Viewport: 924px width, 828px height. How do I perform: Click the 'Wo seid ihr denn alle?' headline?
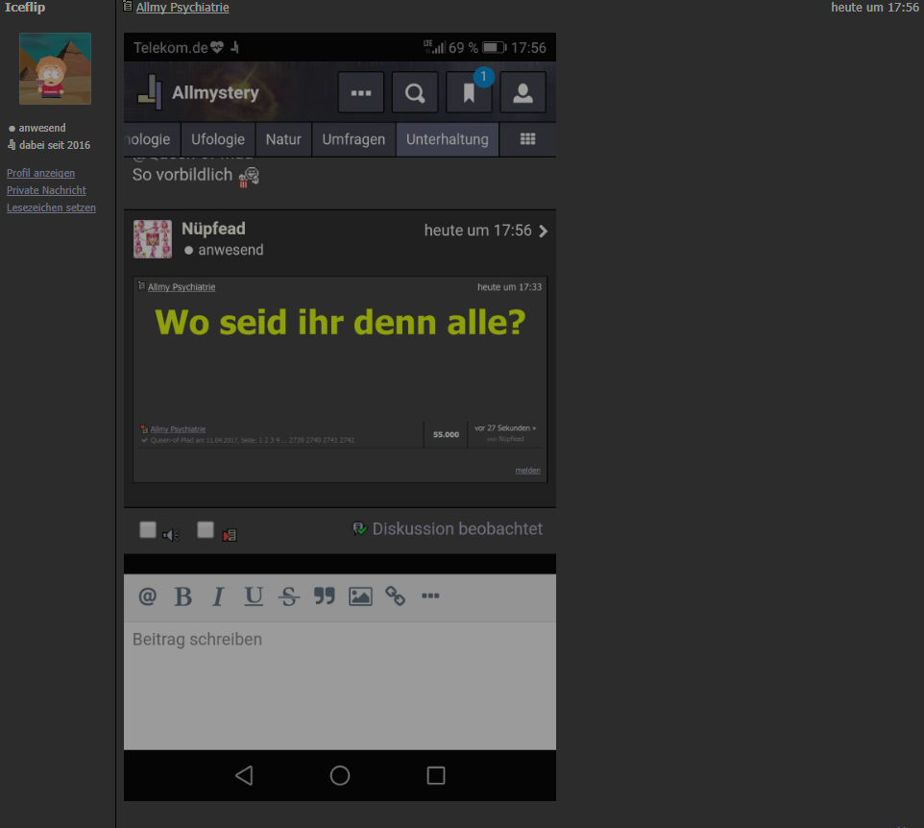click(x=340, y=323)
